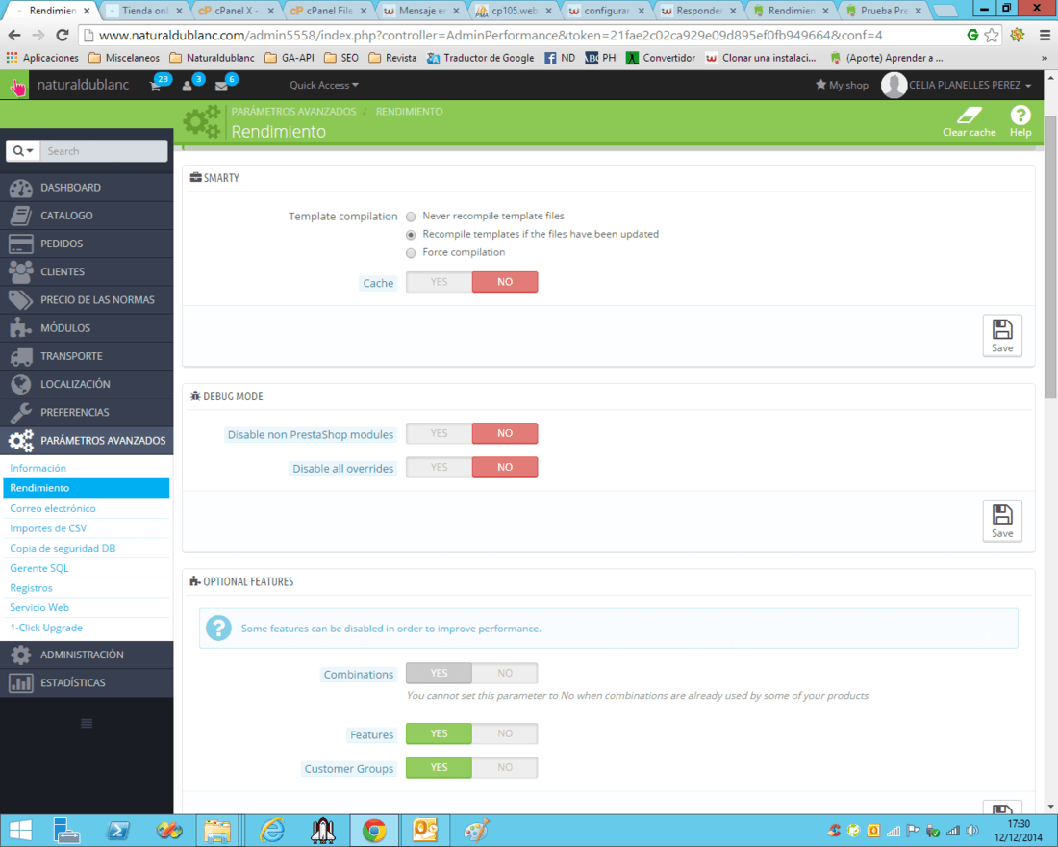Image resolution: width=1058 pixels, height=847 pixels.
Task: Click inside the sidebar Search field
Action: (x=103, y=150)
